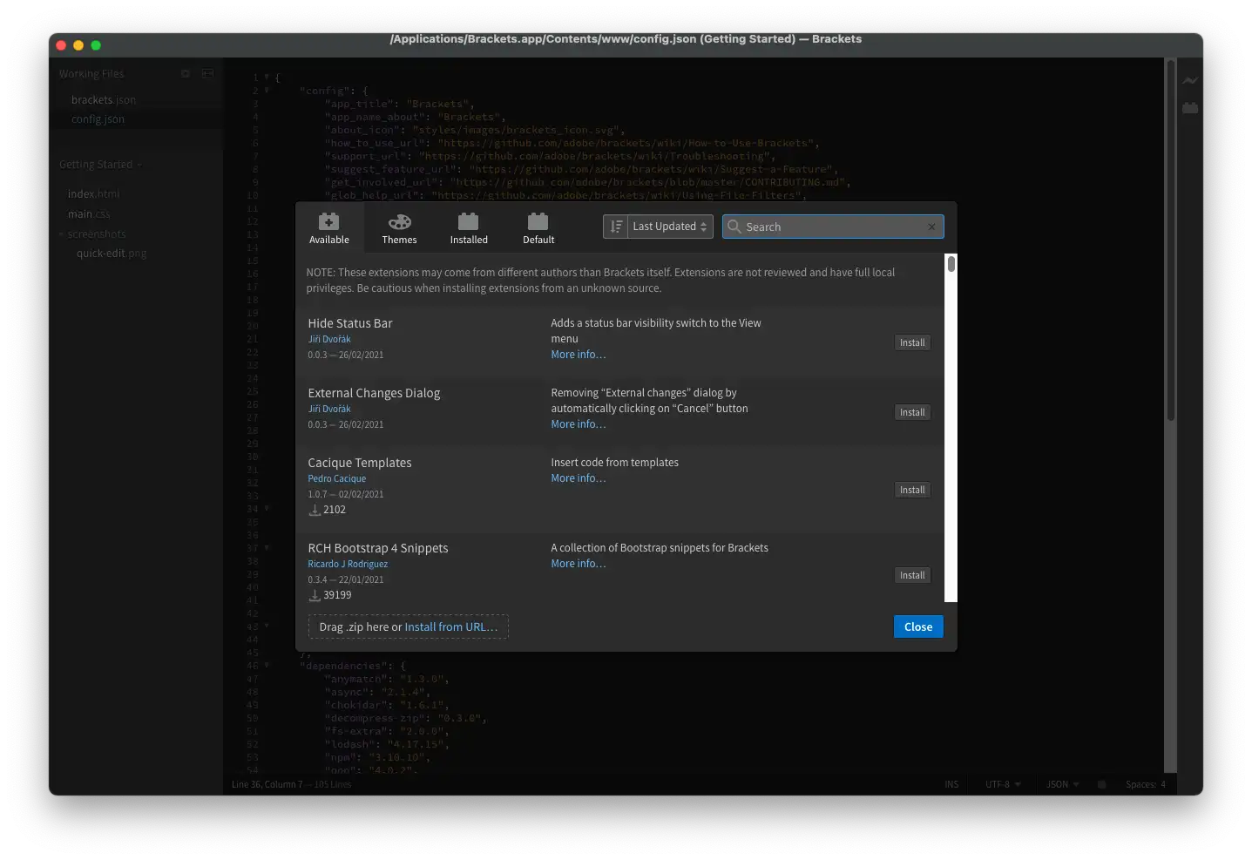Open More info for Hide Status Bar
The height and width of the screenshot is (860, 1252).
point(579,355)
